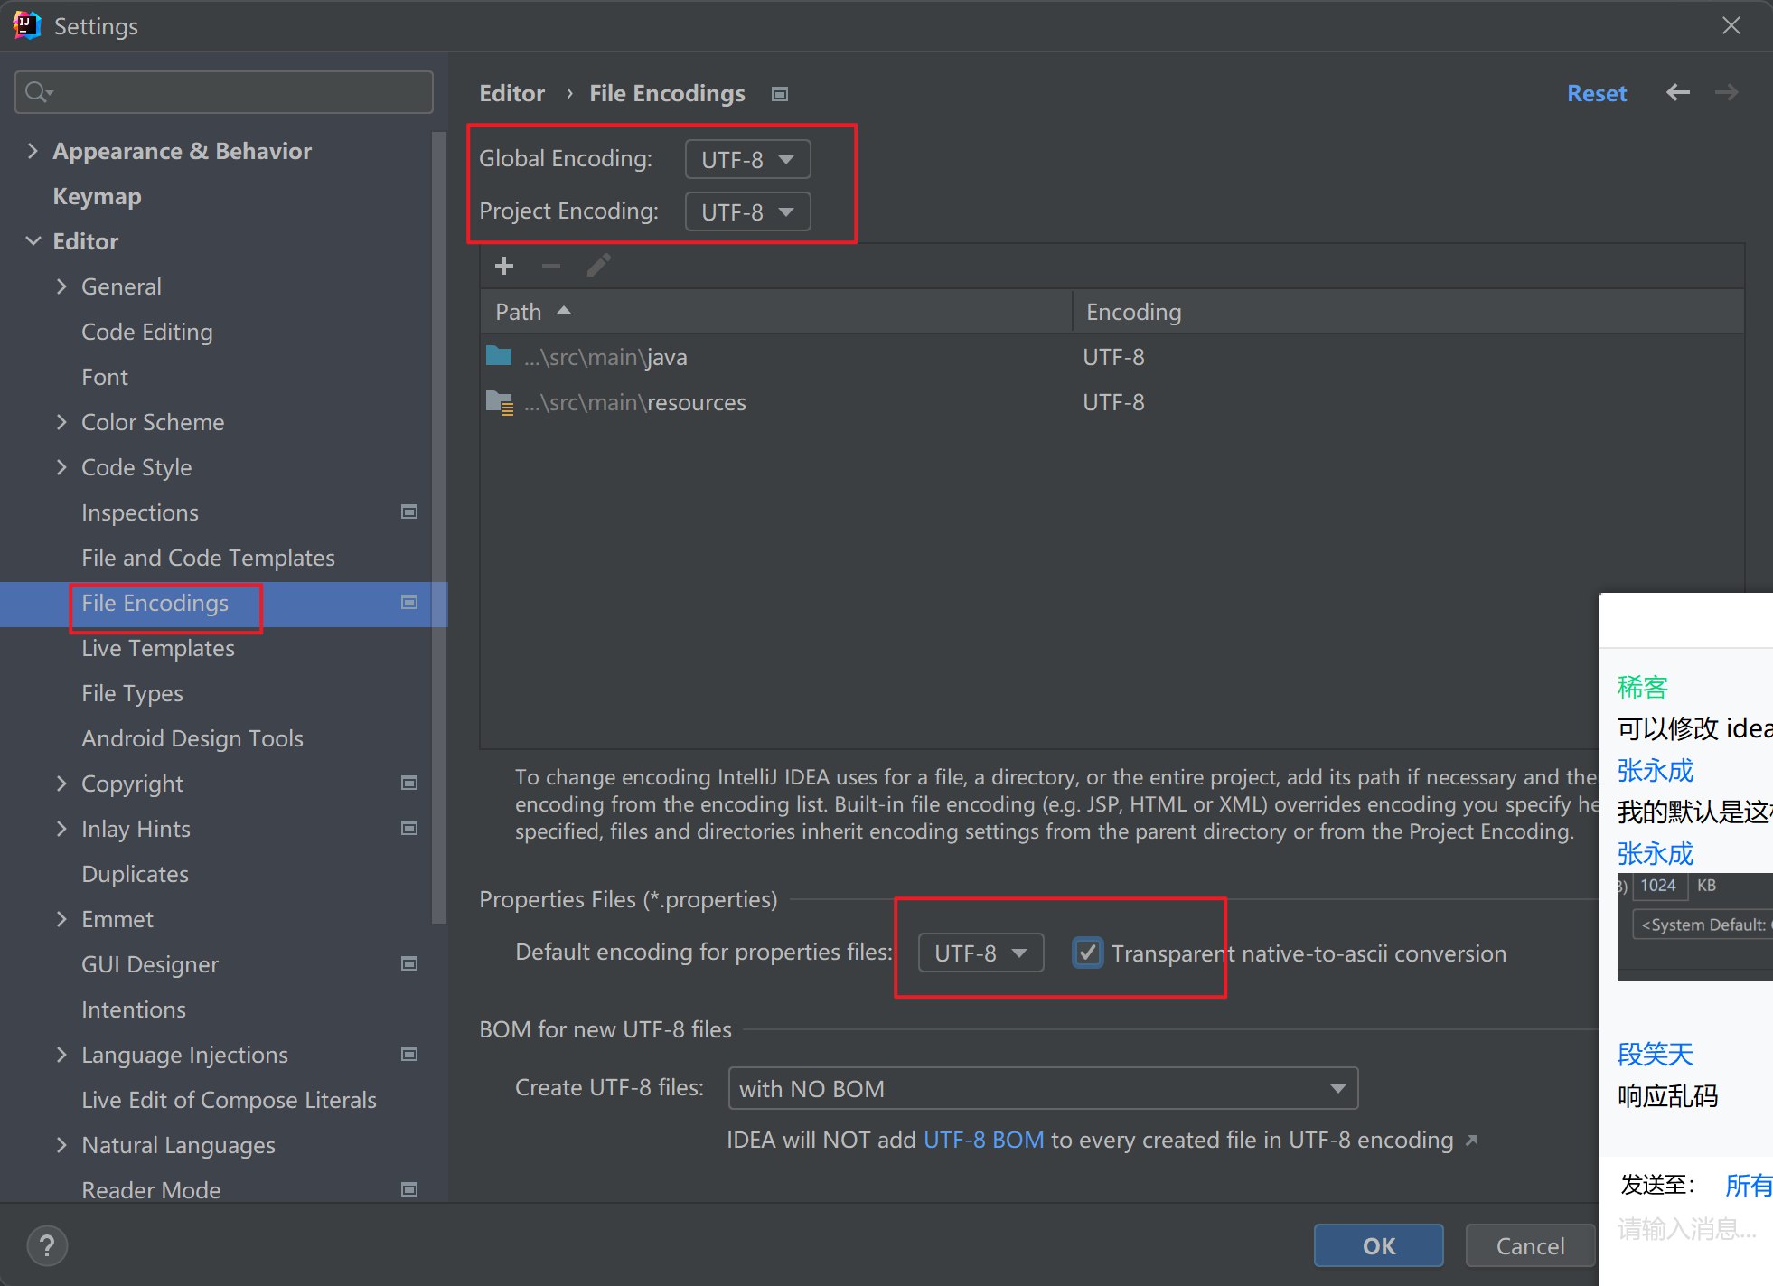Click the edit pencil icon

(x=598, y=266)
